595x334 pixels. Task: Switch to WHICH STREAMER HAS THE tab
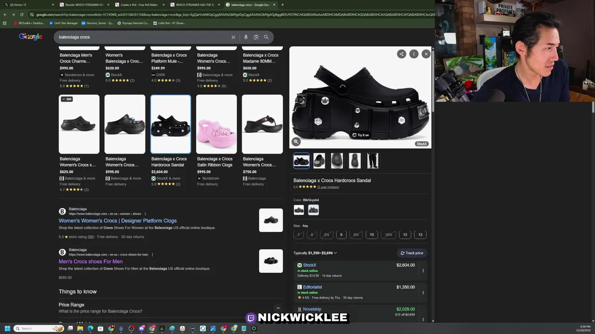pos(194,5)
